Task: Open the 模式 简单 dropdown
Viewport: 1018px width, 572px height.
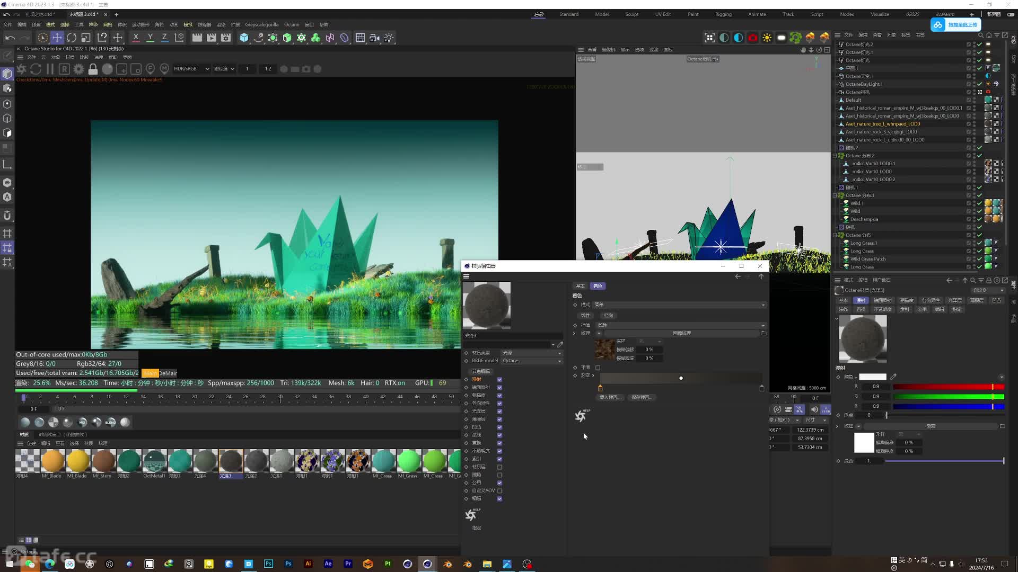Action: coord(679,305)
